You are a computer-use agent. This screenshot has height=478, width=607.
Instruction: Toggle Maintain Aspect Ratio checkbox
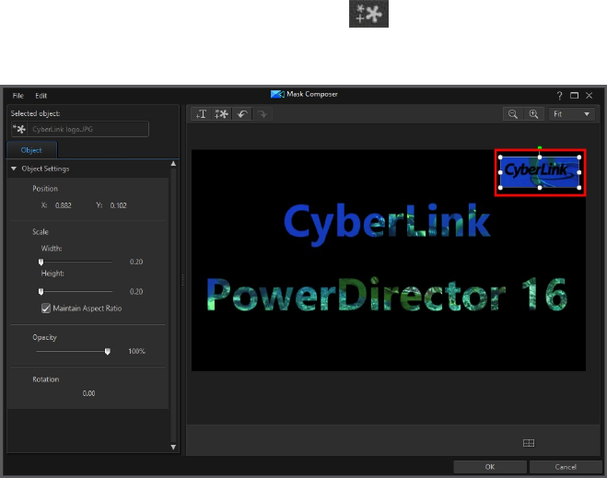click(46, 309)
